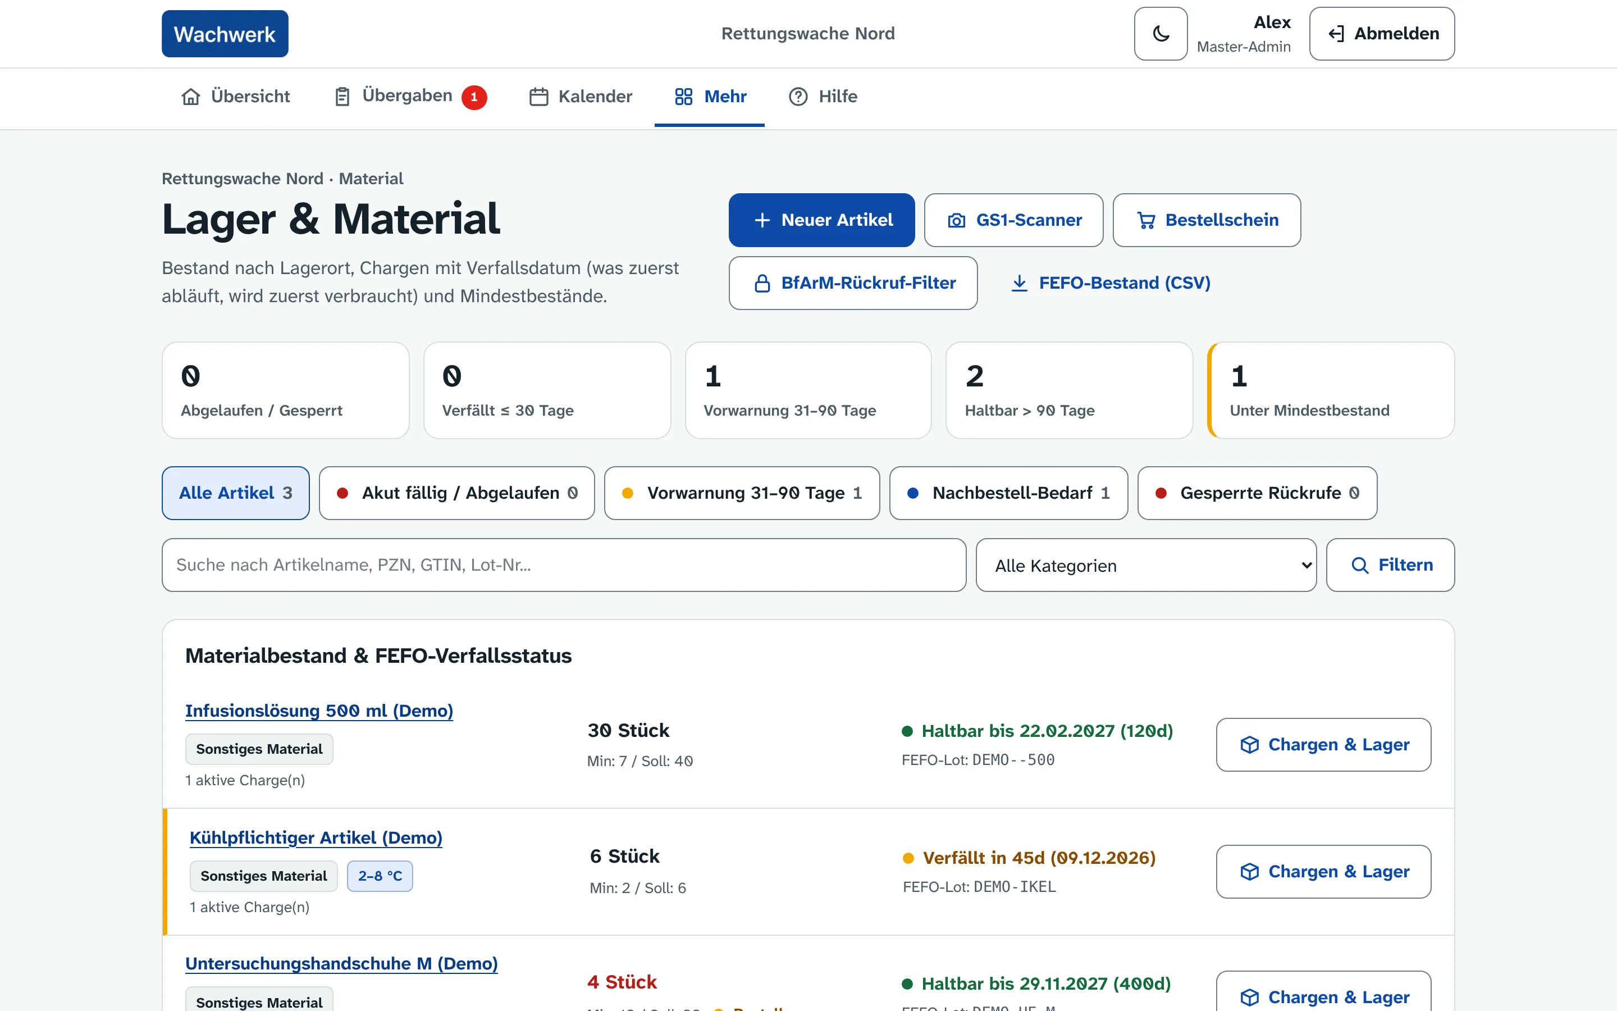The image size is (1617, 1011).
Task: Filter by Akut fällig / Abgelaufen
Action: (x=457, y=493)
